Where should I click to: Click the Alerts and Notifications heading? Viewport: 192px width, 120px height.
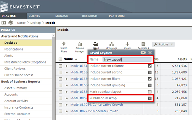tap(20, 36)
